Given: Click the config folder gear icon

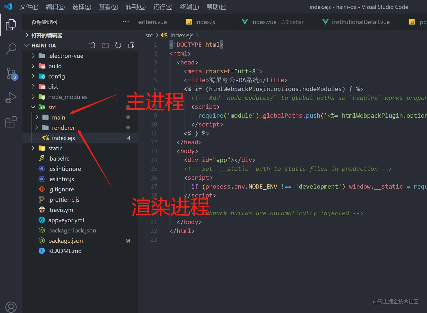Looking at the screenshot, I should tap(42, 76).
